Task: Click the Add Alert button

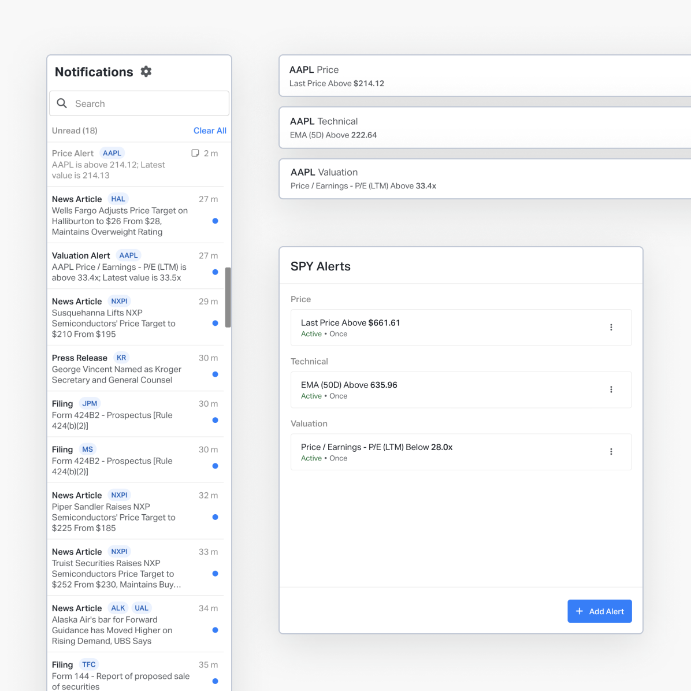Action: [x=599, y=611]
